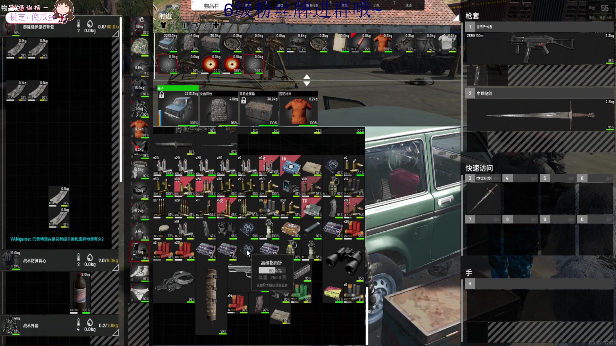Select the camo hat equipment slot
The image size is (616, 346).
point(140,46)
